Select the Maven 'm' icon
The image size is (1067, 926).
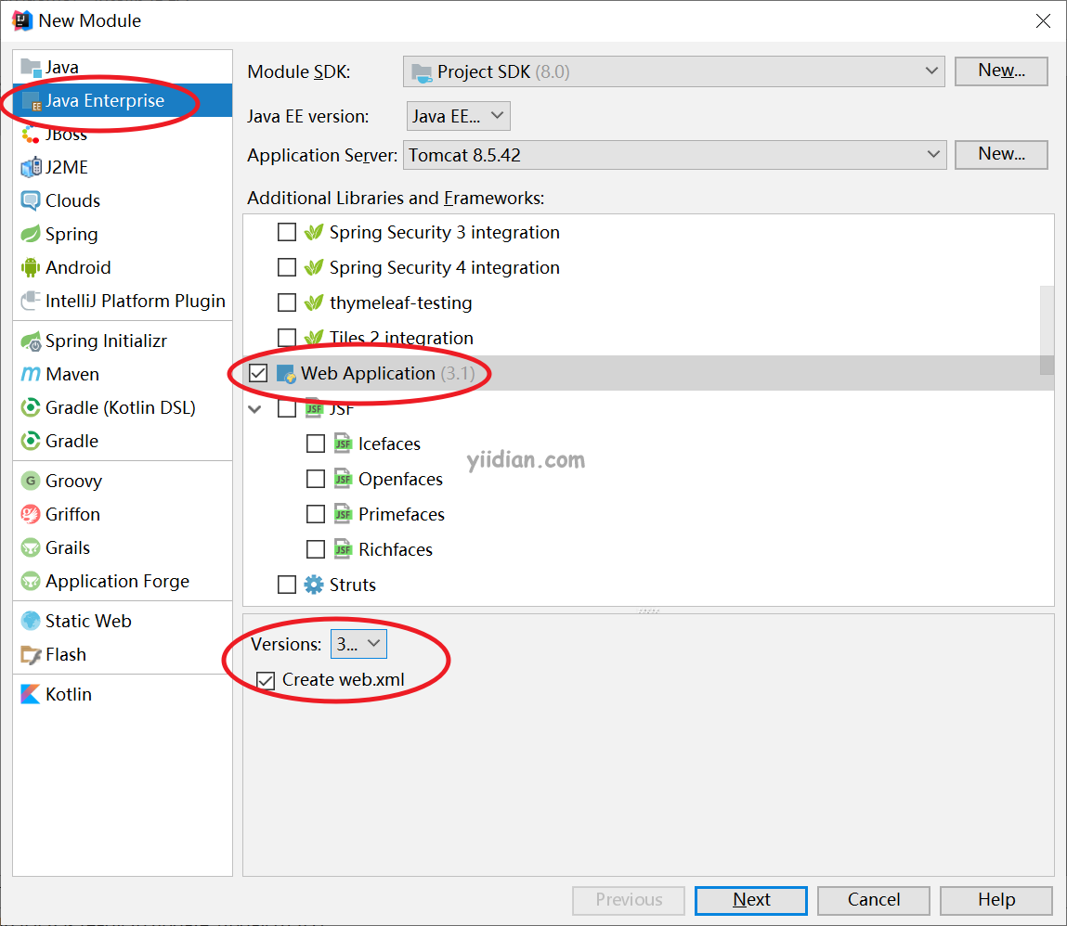pyautogui.click(x=31, y=374)
